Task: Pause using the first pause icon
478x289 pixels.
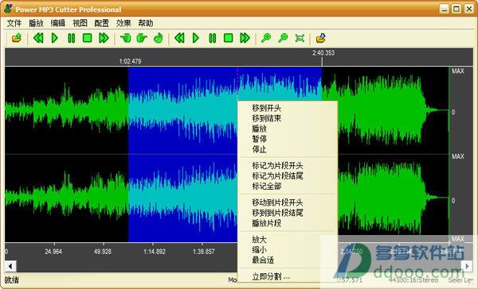Action: (x=71, y=38)
